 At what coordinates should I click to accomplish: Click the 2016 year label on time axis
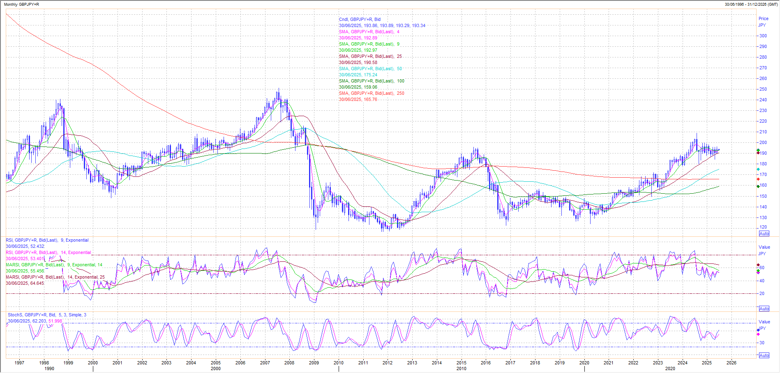tap(486, 363)
